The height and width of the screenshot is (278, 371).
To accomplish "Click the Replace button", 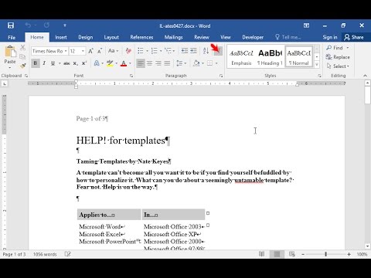I will [338, 57].
